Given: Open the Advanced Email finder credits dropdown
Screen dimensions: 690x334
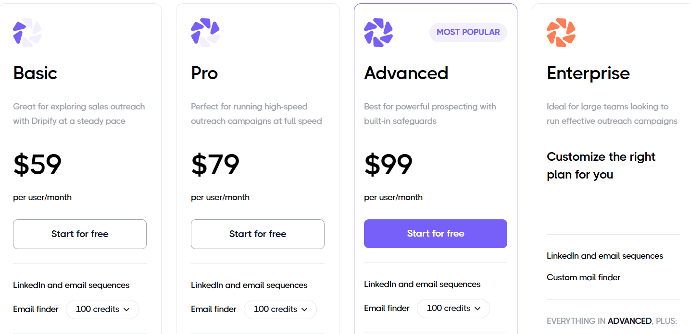Looking at the screenshot, I should [453, 308].
